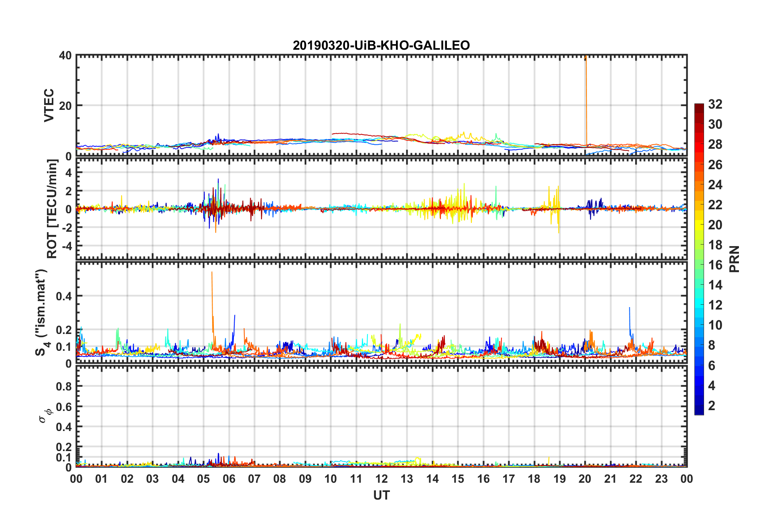This screenshot has height=518, width=763.
Task: Select the VTEC y-axis label
Action: tap(49, 105)
